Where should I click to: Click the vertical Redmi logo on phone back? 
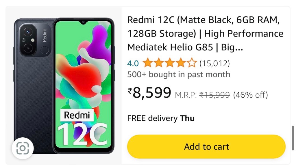45,35
